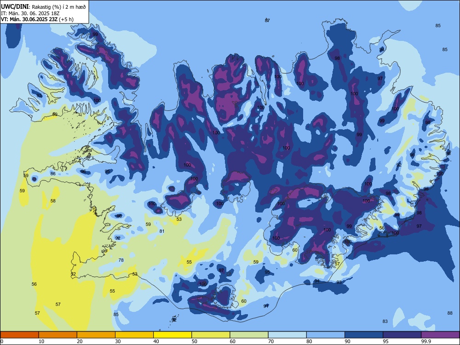The image size is (460, 345).
Task: Click the pale yellow 50–60 legend swatch
Action: click(x=211, y=335)
